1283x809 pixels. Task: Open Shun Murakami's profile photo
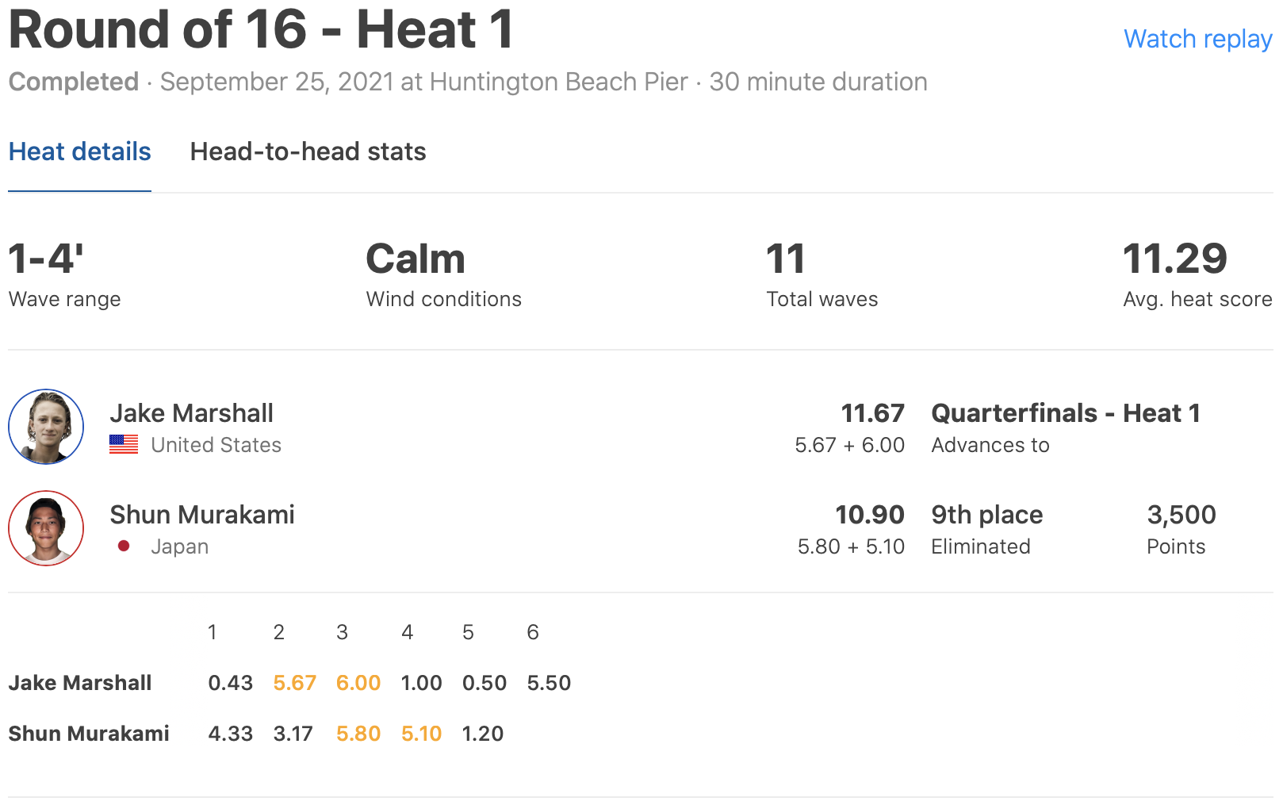pos(46,528)
